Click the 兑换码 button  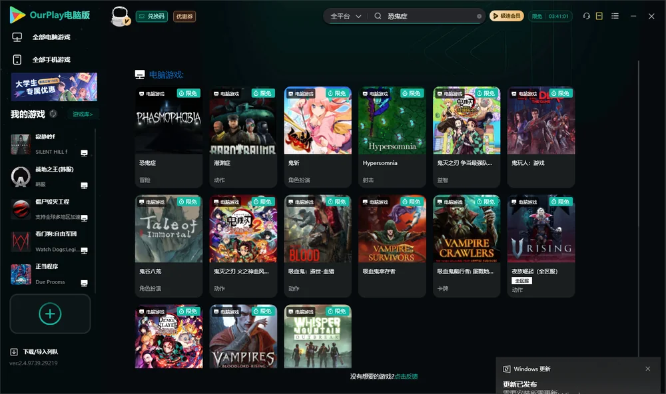point(152,17)
